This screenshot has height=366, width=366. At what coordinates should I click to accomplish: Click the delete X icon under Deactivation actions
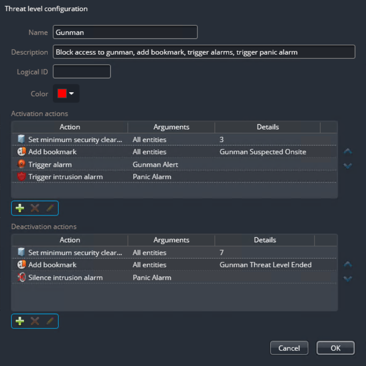point(35,321)
